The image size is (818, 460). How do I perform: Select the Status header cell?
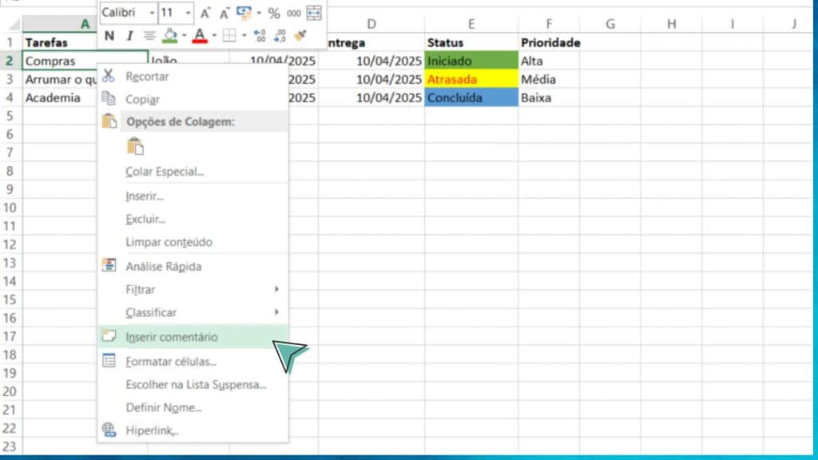(x=471, y=42)
